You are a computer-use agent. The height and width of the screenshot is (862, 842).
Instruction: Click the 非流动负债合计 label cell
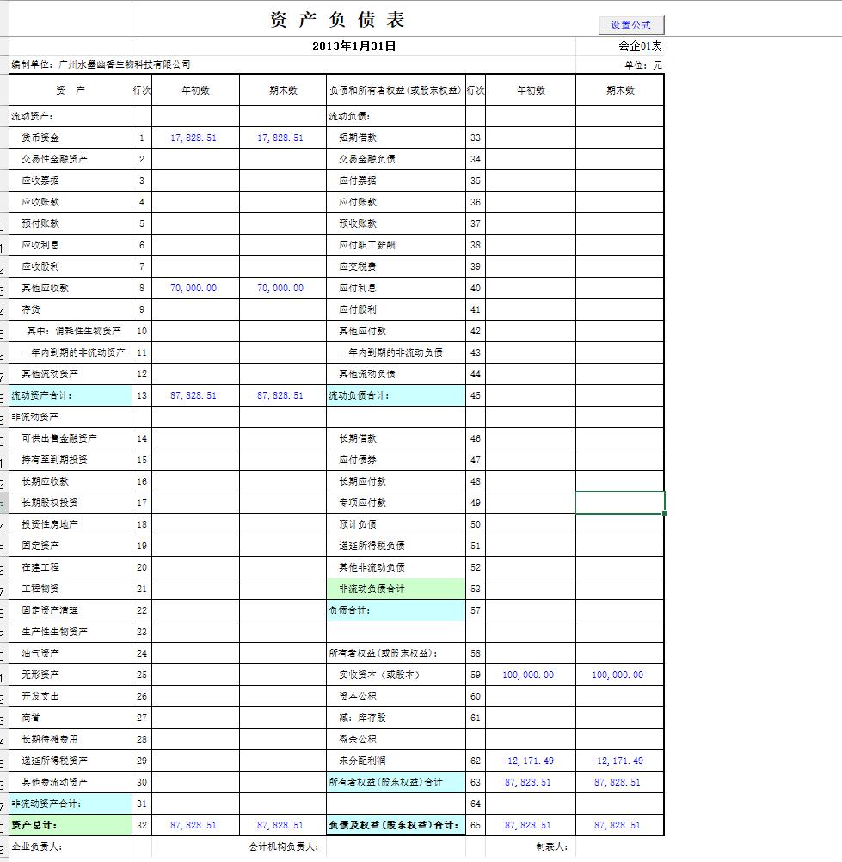pos(396,589)
